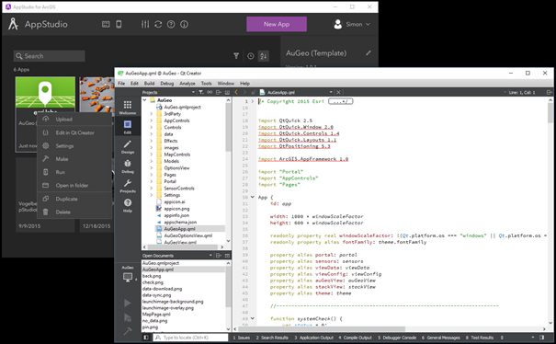The image size is (556, 344).
Task: Click the refresh icon in AppStudio toolbar
Action: (158, 24)
